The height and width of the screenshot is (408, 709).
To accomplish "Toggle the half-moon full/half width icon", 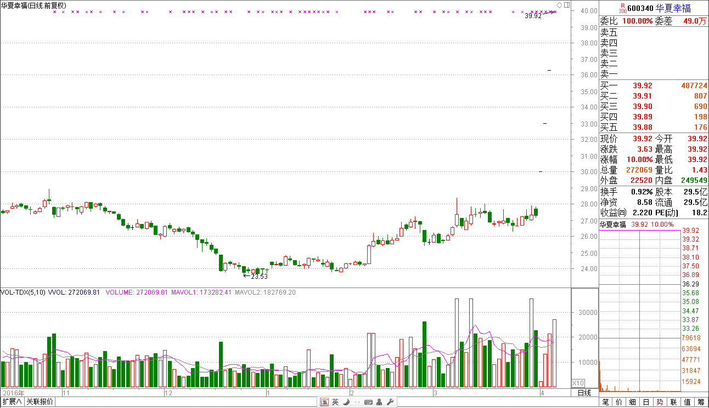I will [x=346, y=403].
